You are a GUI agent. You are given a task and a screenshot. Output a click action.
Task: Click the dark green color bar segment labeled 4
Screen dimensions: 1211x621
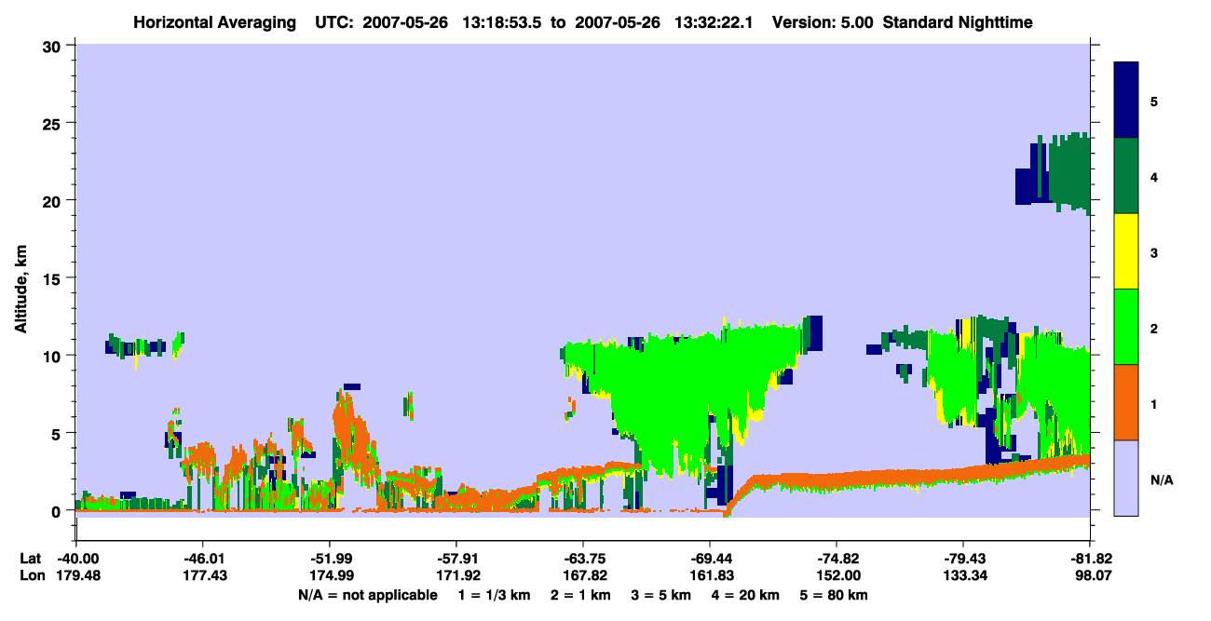(1126, 176)
